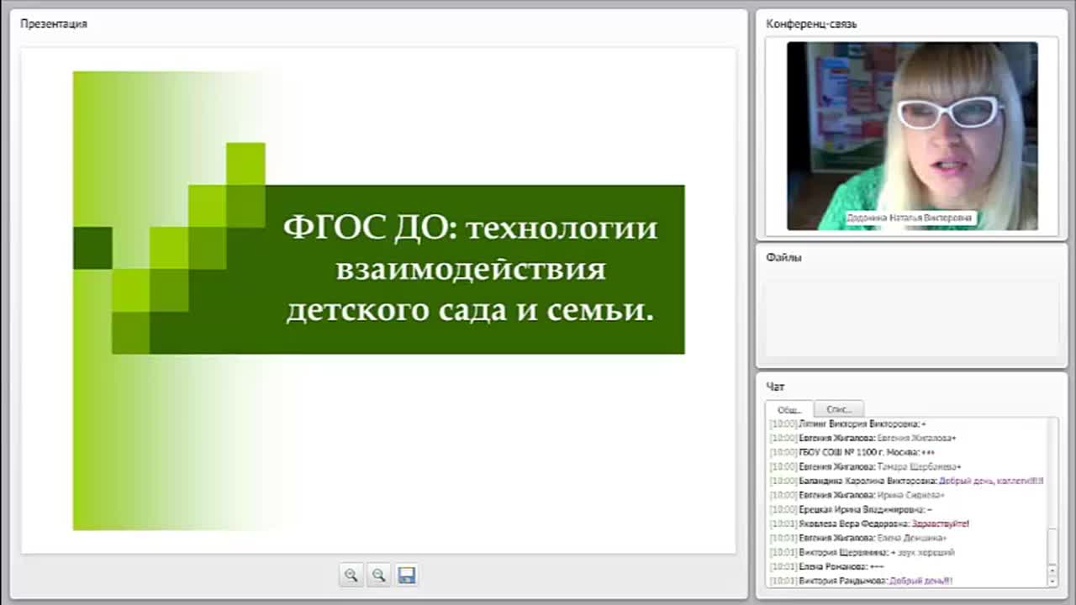
Task: Select Евгения Жигалова's message 'Тамара Щербанева+'
Action: tap(865, 466)
